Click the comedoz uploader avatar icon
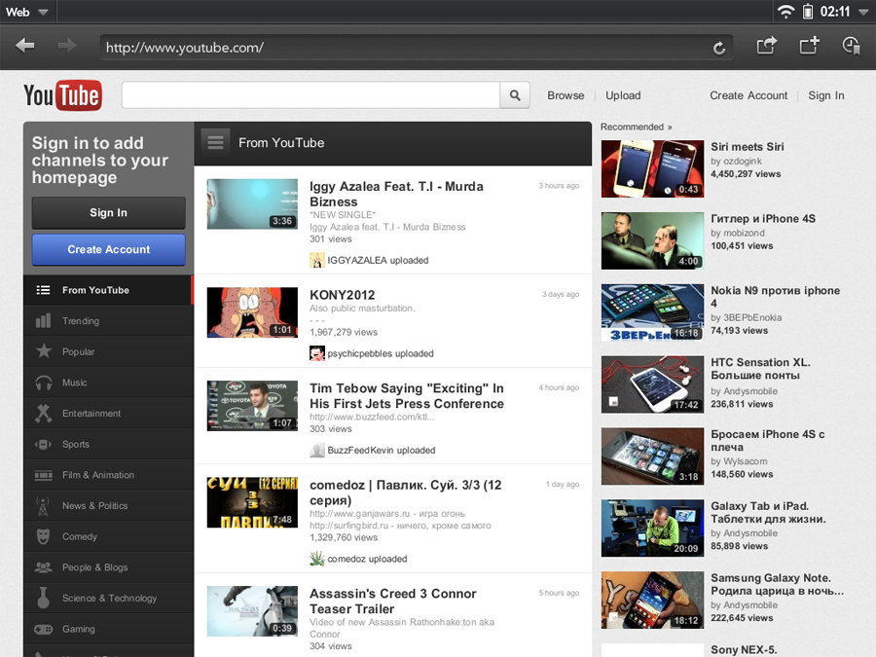 coord(316,558)
